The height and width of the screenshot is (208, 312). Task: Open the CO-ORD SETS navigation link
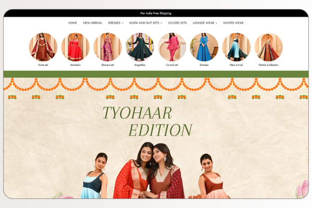coord(178,23)
